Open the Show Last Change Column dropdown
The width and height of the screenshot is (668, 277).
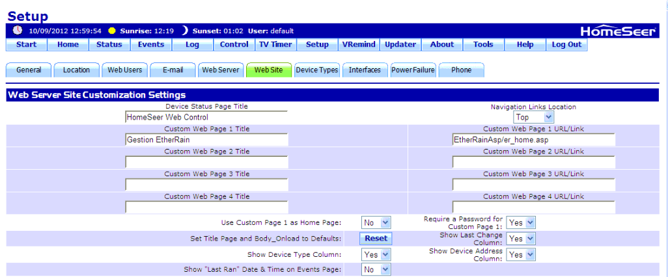521,239
